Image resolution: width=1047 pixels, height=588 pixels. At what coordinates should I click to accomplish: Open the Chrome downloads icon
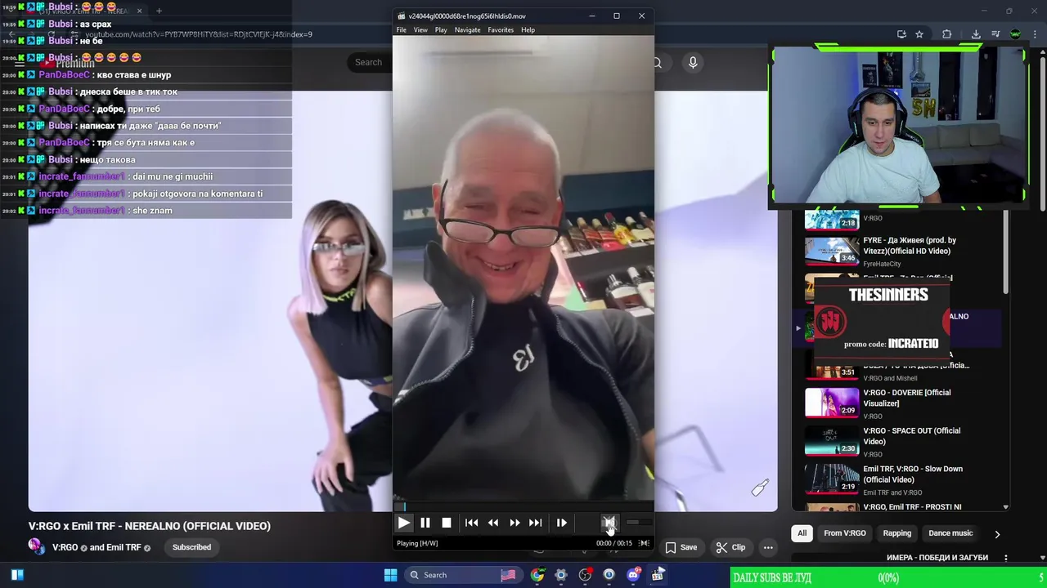976,34
